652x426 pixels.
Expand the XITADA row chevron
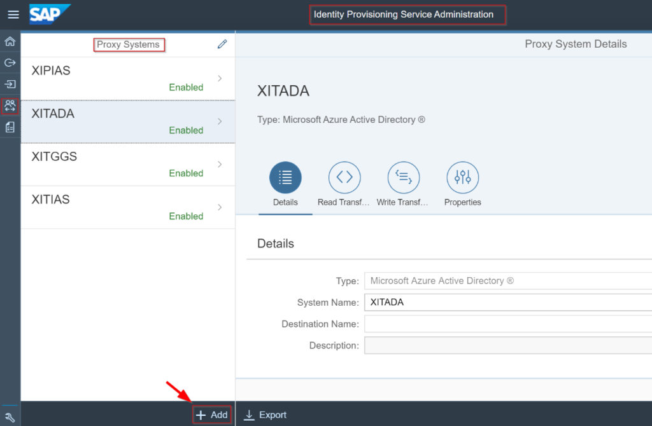click(x=220, y=121)
